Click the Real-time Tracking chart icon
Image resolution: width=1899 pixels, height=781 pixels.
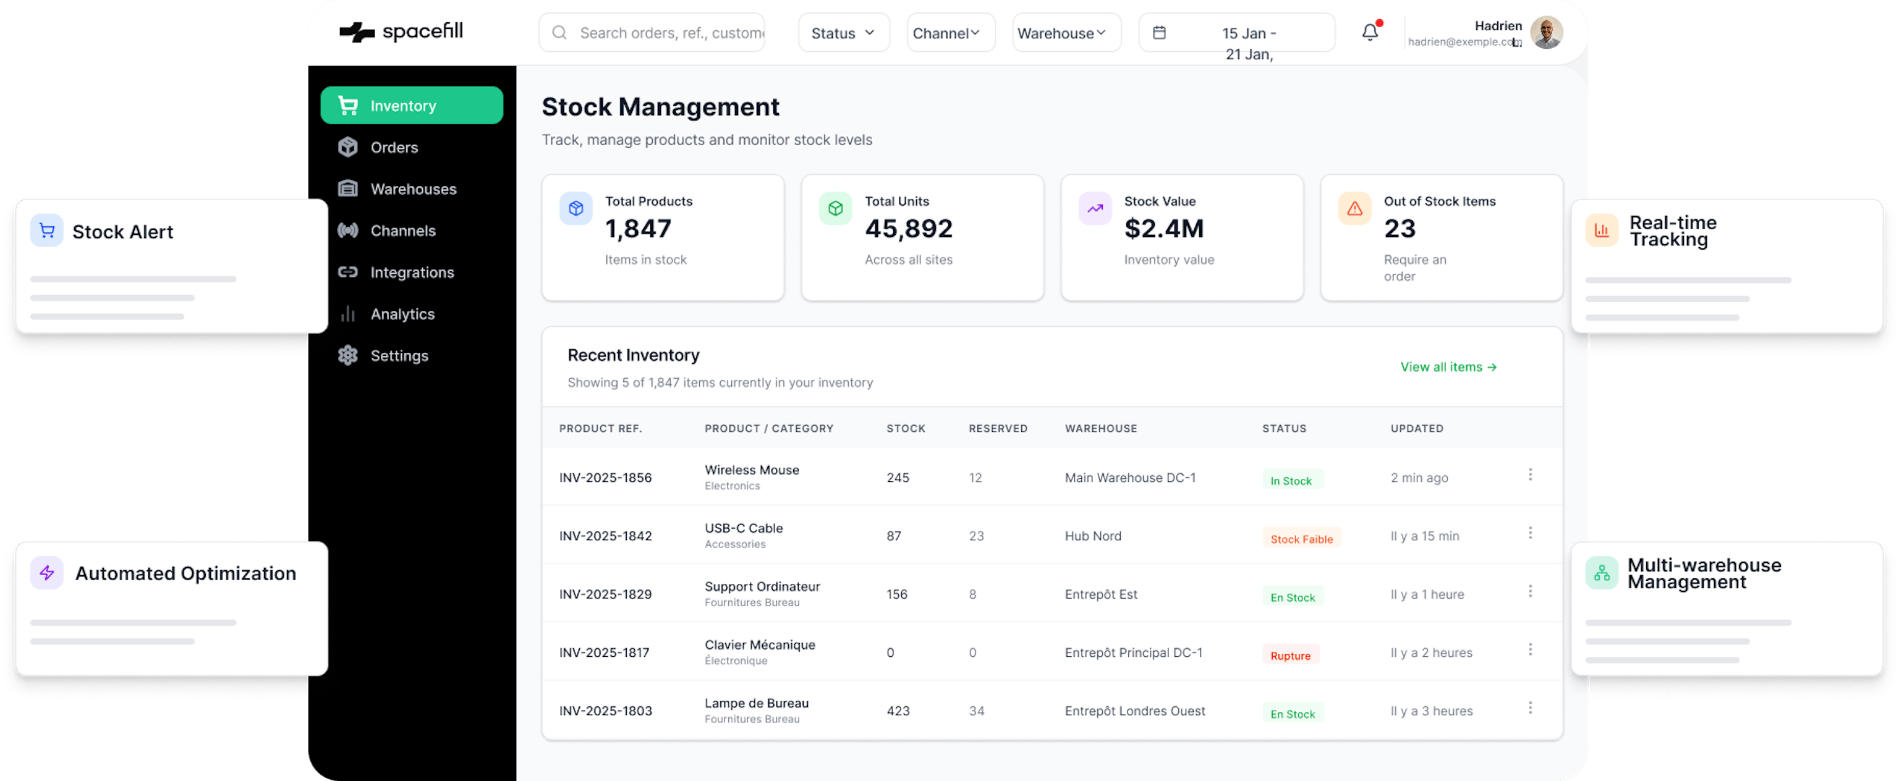(1601, 230)
